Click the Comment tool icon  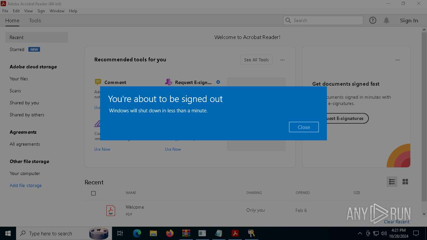(x=98, y=82)
